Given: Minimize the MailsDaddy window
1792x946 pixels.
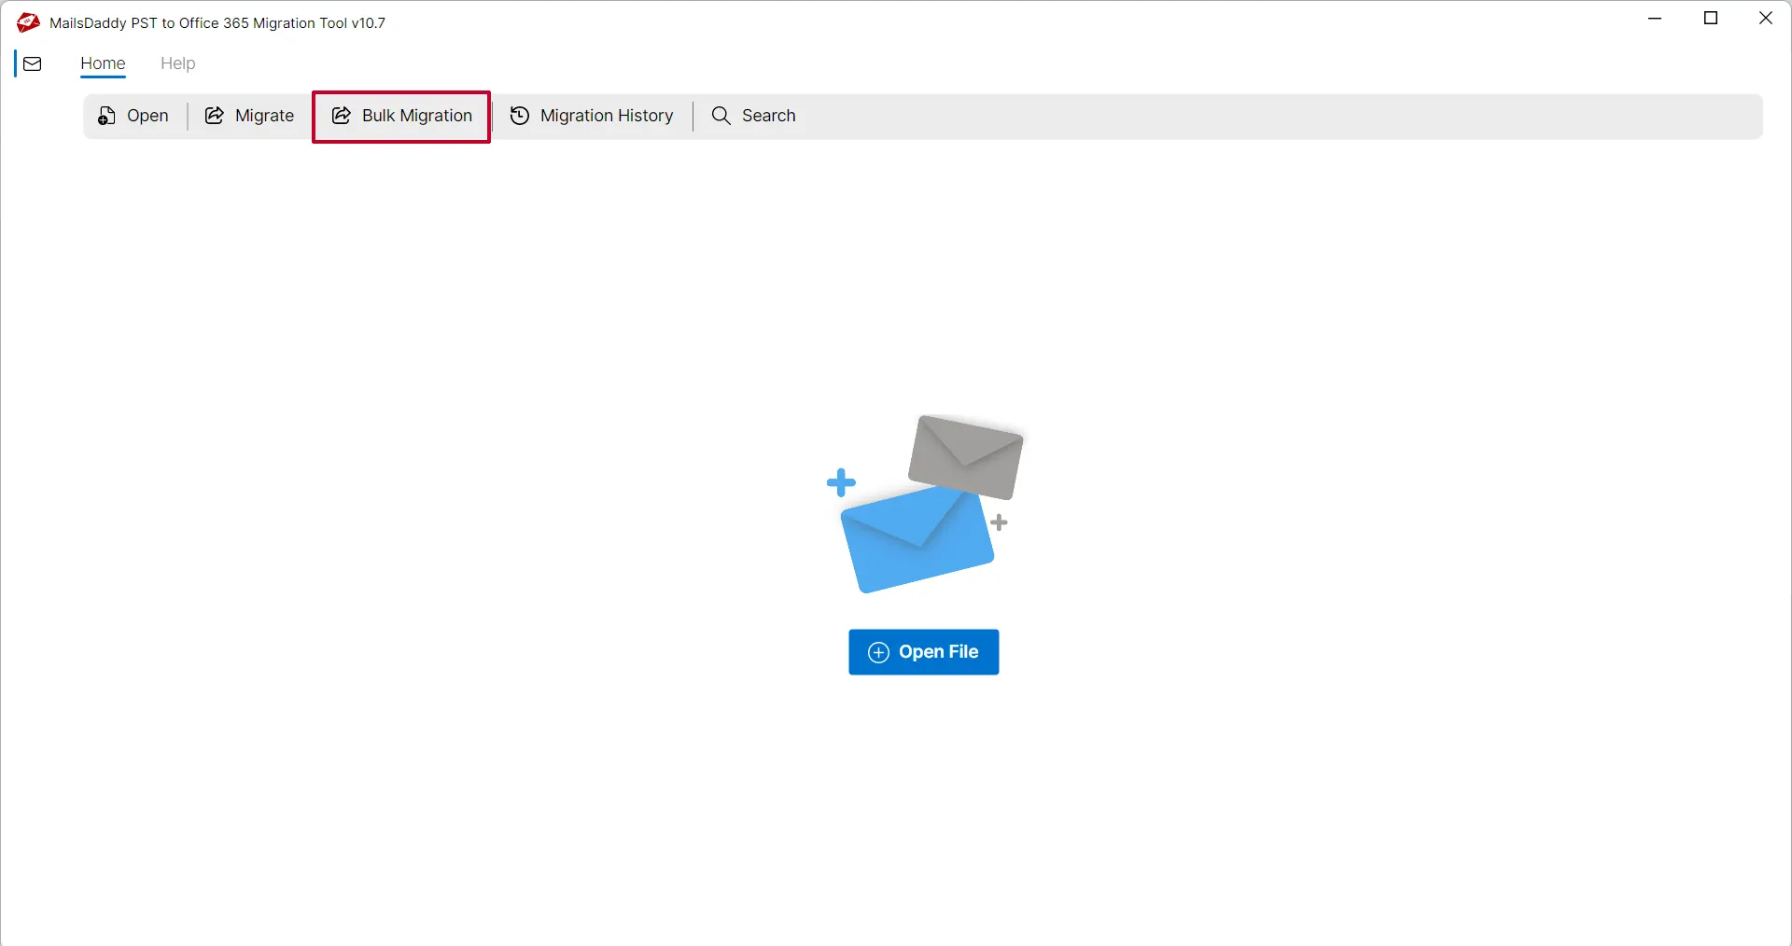Looking at the screenshot, I should pos(1655,19).
